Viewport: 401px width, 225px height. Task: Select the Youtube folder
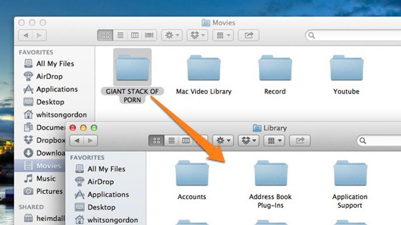(347, 75)
